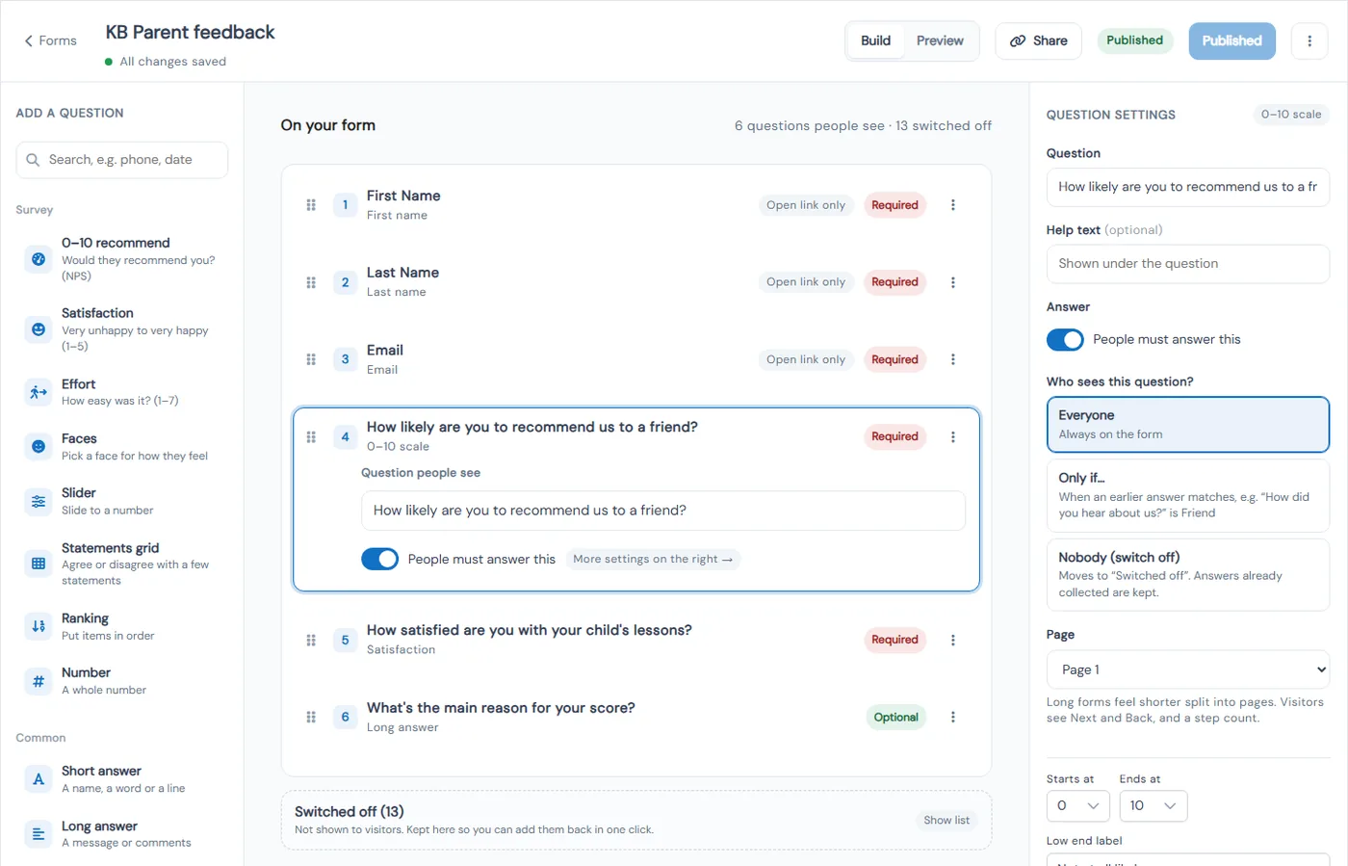Image resolution: width=1348 pixels, height=866 pixels.
Task: Open options menu for First Name question
Action: [x=953, y=205]
